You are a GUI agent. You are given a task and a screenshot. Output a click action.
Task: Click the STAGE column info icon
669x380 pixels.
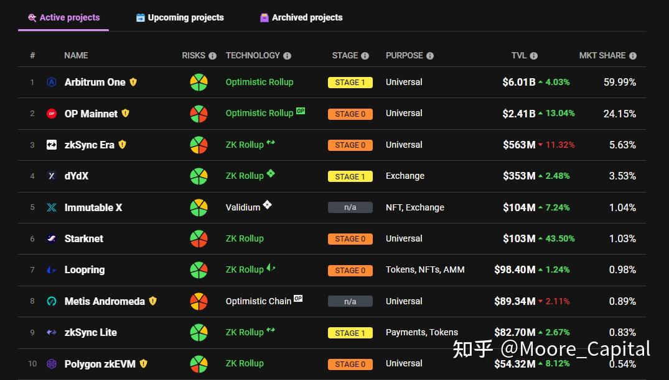tap(365, 56)
